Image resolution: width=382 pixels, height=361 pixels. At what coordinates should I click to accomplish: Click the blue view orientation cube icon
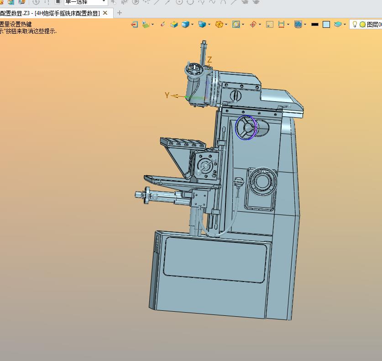[202, 24]
